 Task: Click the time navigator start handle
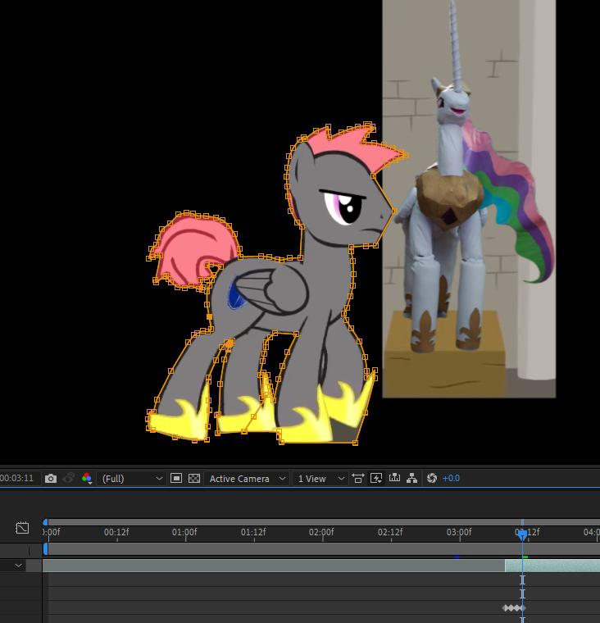(45, 522)
